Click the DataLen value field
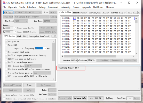This screenshot has width=143, height=103. tap(74, 61)
